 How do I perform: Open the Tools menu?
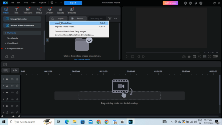tap(26, 3)
